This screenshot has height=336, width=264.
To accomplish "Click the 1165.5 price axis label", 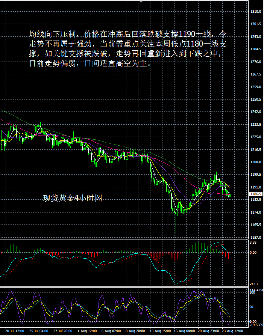I will [256, 225].
